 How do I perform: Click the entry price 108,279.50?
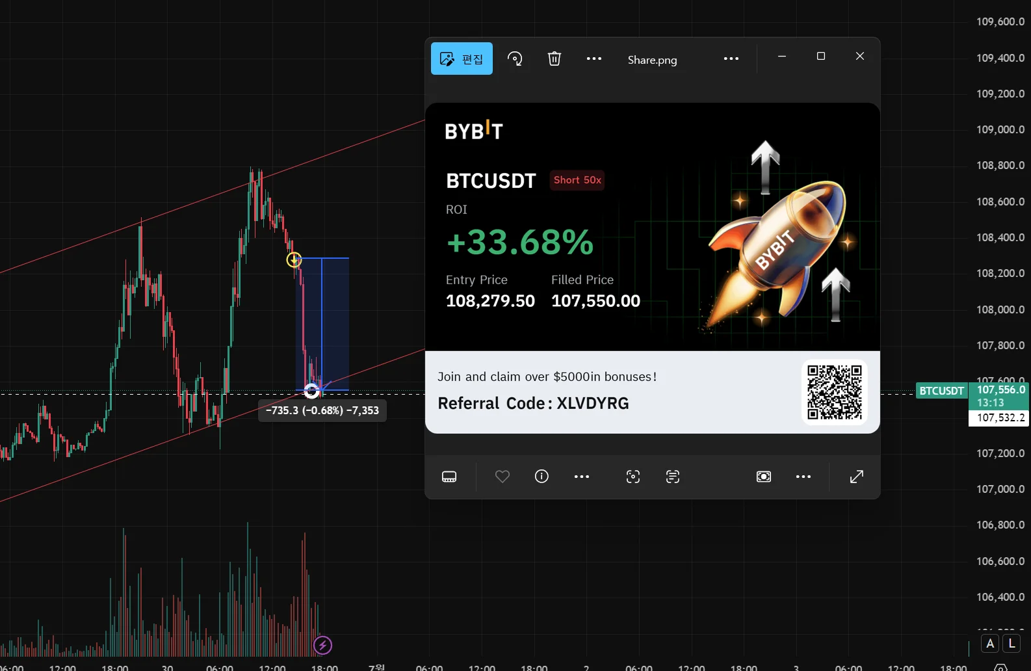coord(490,301)
